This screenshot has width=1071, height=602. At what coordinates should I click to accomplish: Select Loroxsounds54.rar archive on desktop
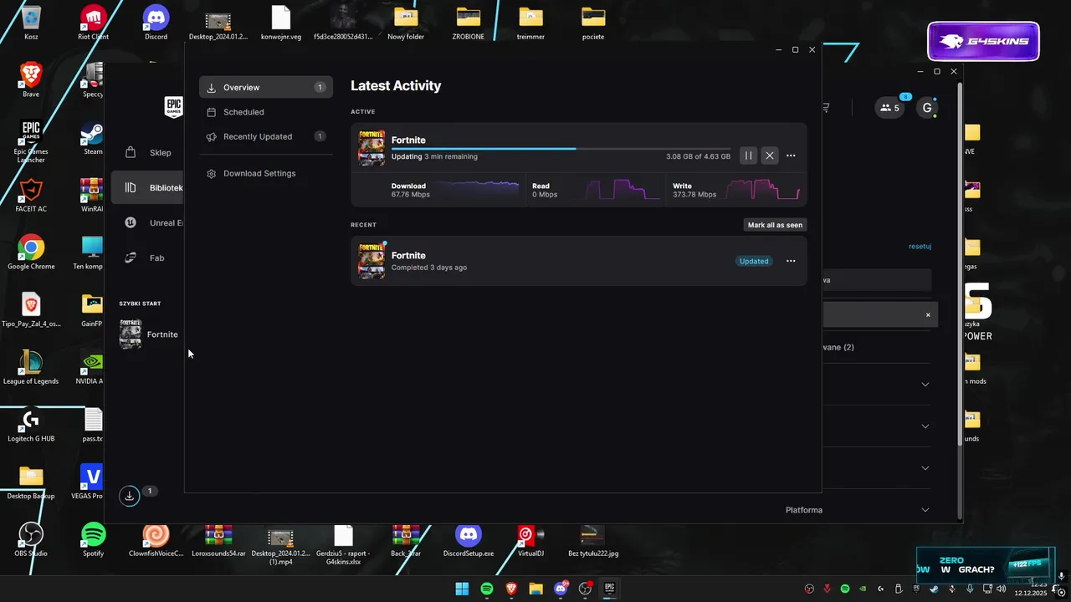coord(218,539)
